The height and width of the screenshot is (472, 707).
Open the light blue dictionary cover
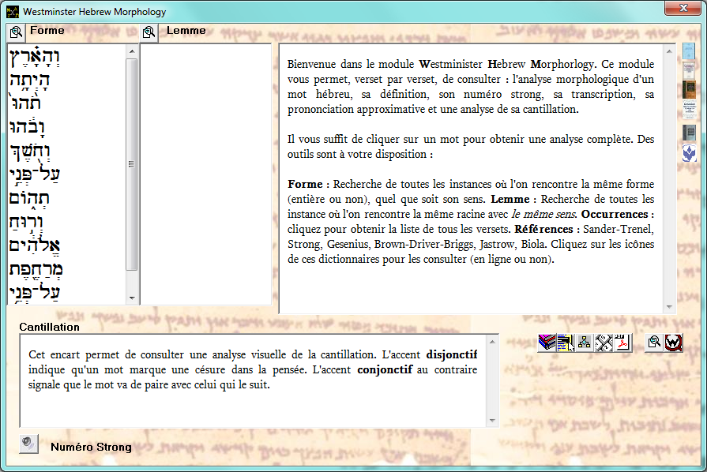pos(689,51)
